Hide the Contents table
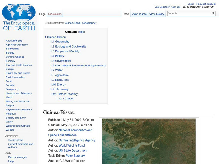The height and width of the screenshot is (164, 219). pyautogui.click(x=82, y=32)
